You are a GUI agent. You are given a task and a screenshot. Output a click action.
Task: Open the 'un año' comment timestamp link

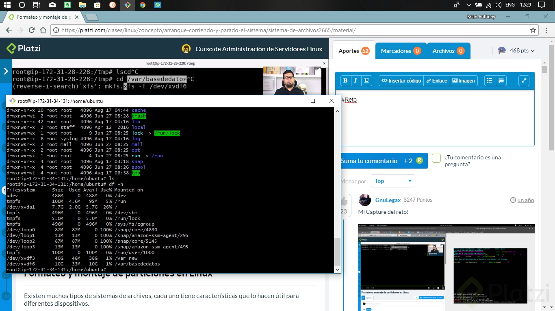tap(525, 200)
